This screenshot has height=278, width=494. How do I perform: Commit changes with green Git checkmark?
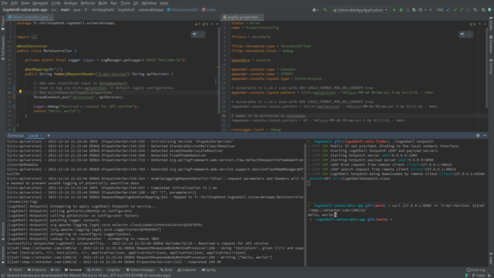455,10
